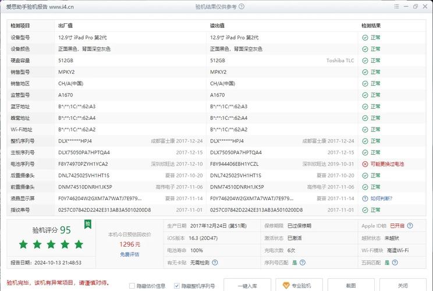Screen dimensions: 433x291
Task: Click the red 验机完毕 warning message
Action: (58, 283)
